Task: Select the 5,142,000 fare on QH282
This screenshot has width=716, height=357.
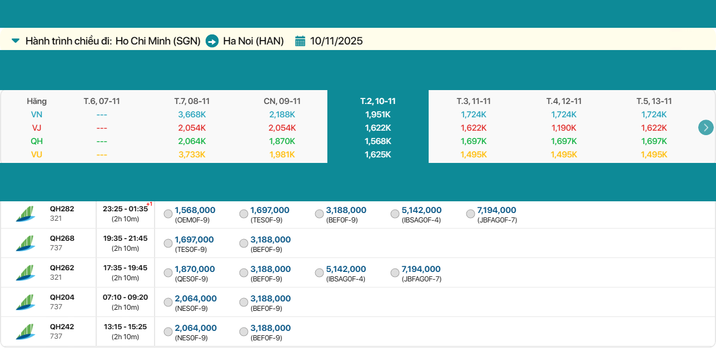Action: click(x=395, y=214)
